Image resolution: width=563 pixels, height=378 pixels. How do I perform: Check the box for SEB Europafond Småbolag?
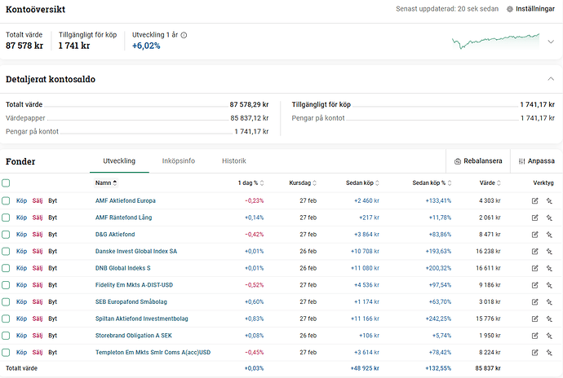6,302
